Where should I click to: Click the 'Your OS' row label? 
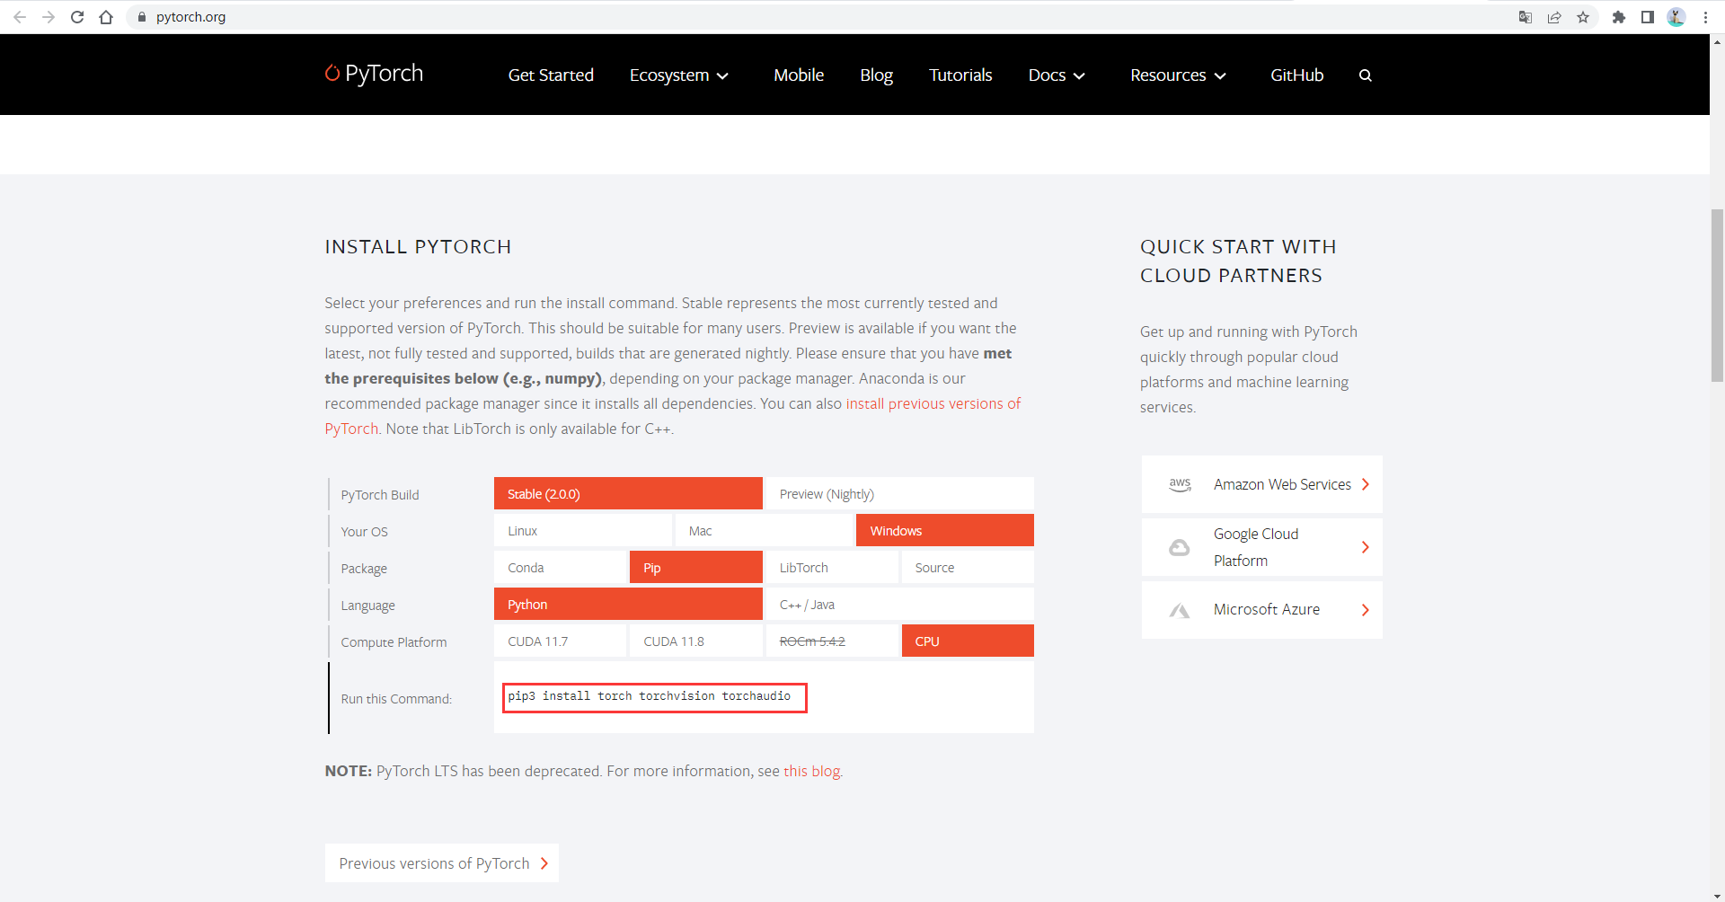pos(364,532)
